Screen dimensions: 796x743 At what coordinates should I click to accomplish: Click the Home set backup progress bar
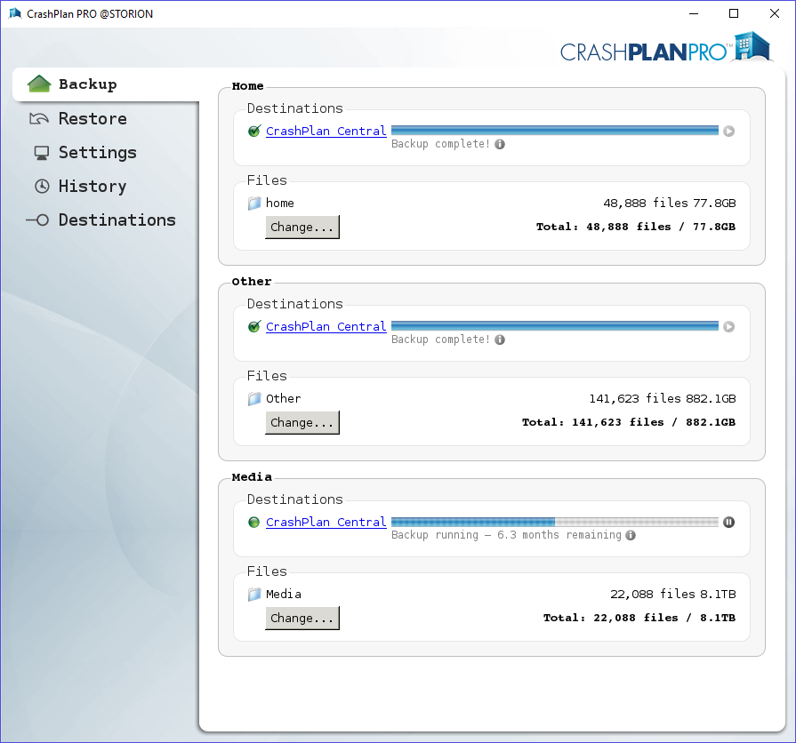tap(555, 131)
